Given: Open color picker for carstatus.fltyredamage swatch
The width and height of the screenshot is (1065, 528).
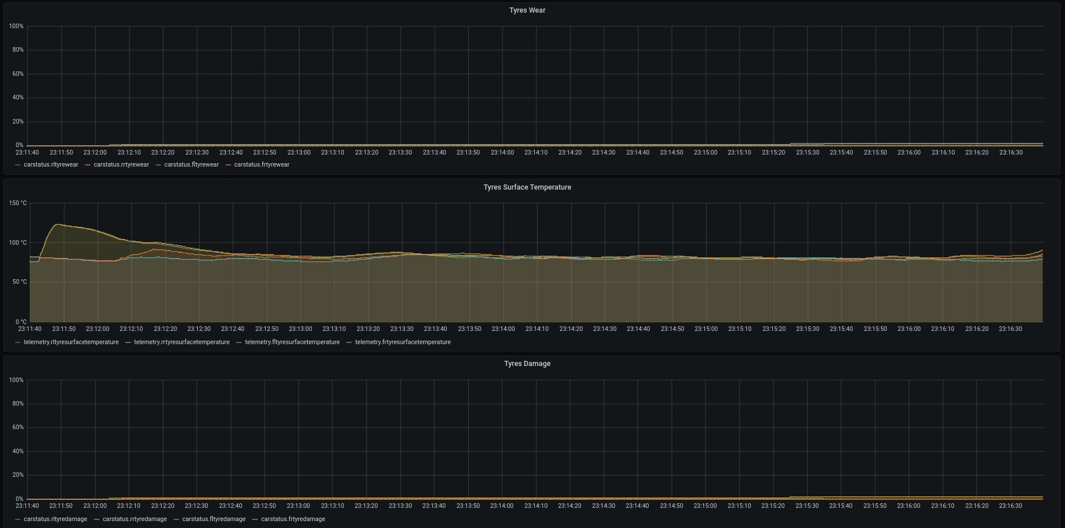Looking at the screenshot, I should [x=177, y=519].
